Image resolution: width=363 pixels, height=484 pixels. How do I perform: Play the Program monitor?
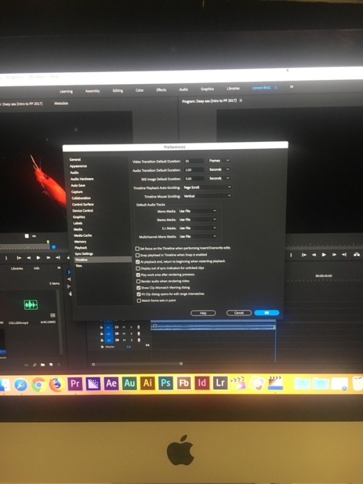point(324,255)
